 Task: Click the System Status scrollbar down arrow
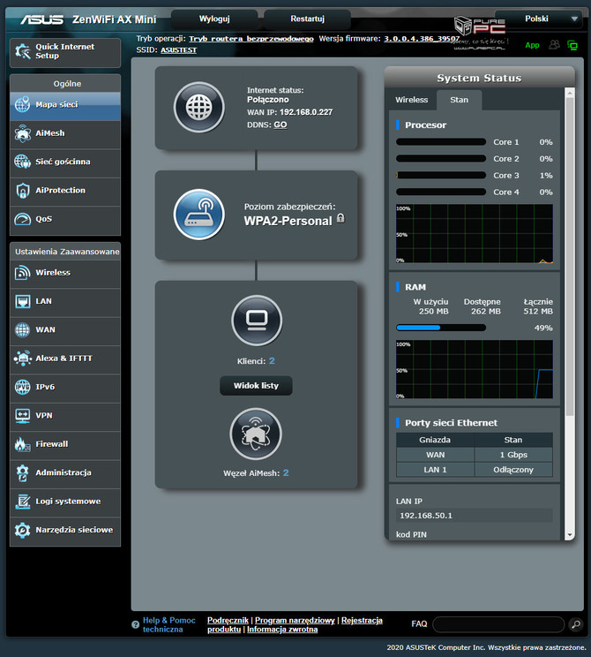[569, 535]
